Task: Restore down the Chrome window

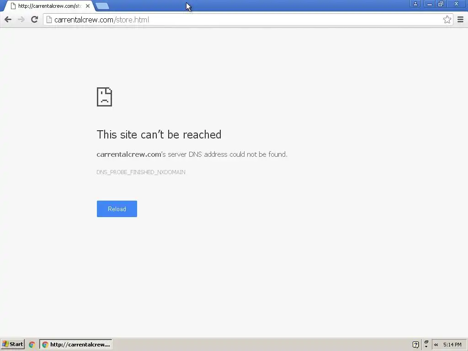Action: [441, 4]
